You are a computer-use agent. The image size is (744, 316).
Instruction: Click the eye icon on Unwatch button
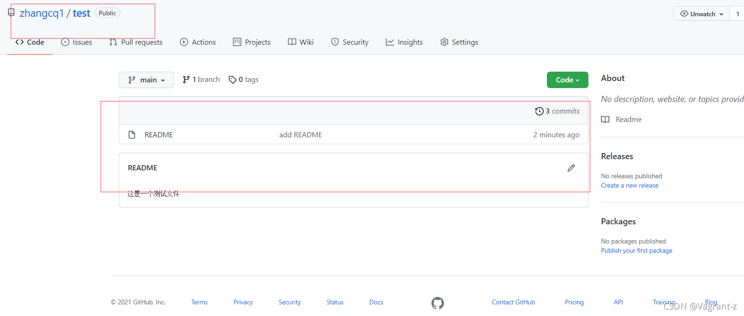[684, 14]
